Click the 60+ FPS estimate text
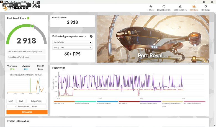Image resolution: width=216 pixels, height=127 pixels. click(72, 54)
